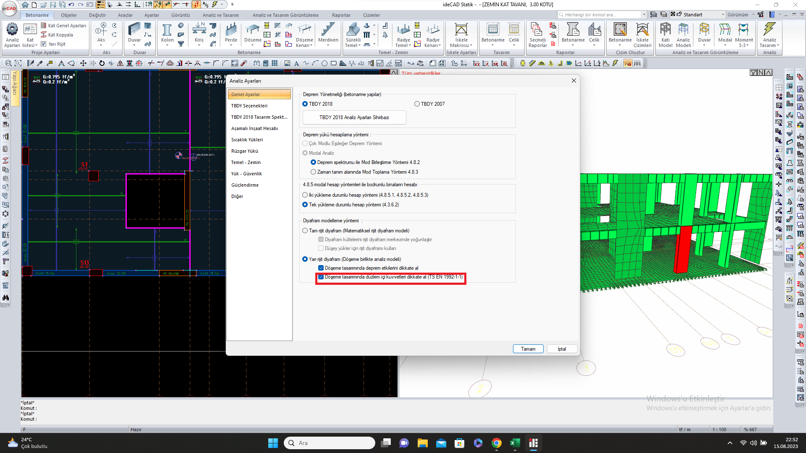Viewport: 806px width, 453px height.
Task: Expand Çelik raporlar dropdown
Action: [594, 45]
